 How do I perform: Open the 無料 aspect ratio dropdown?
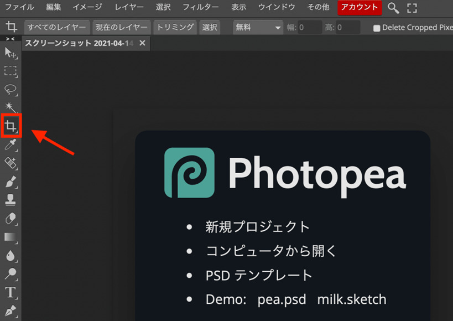point(258,28)
